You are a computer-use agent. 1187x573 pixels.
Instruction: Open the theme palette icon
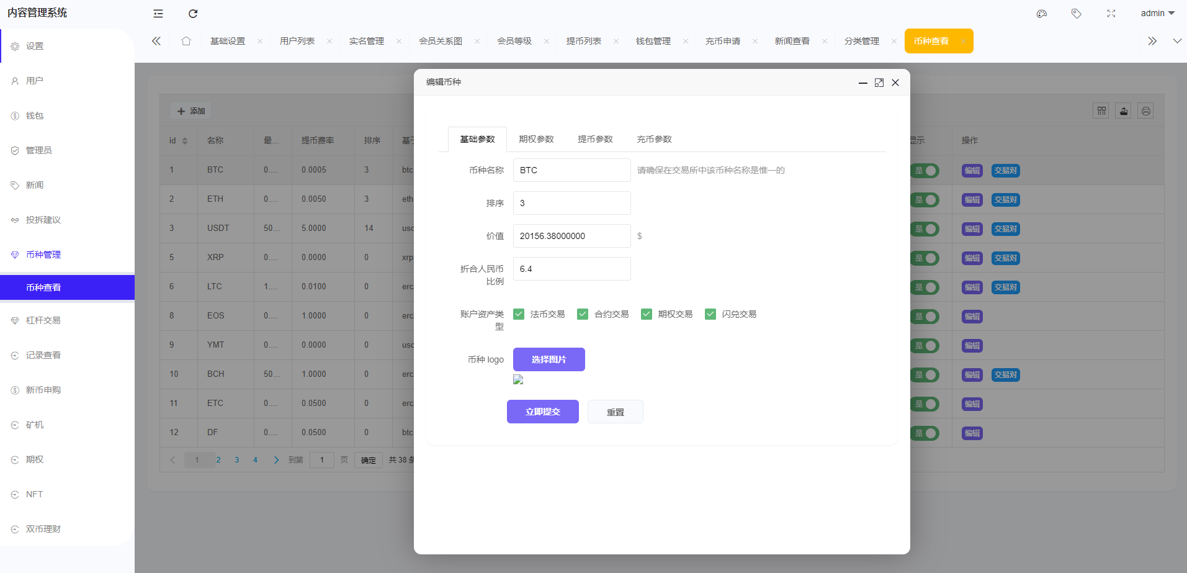tap(1042, 14)
